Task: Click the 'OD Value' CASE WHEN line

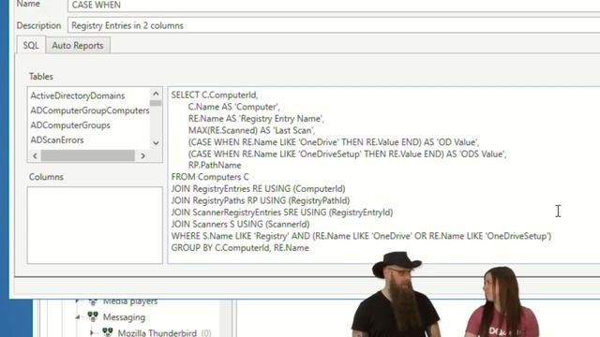Action: coord(334,142)
